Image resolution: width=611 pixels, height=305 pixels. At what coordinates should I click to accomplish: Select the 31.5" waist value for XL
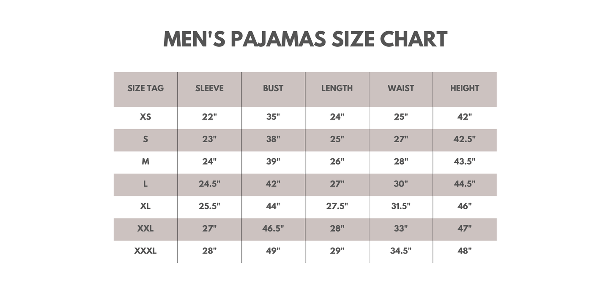click(x=401, y=206)
